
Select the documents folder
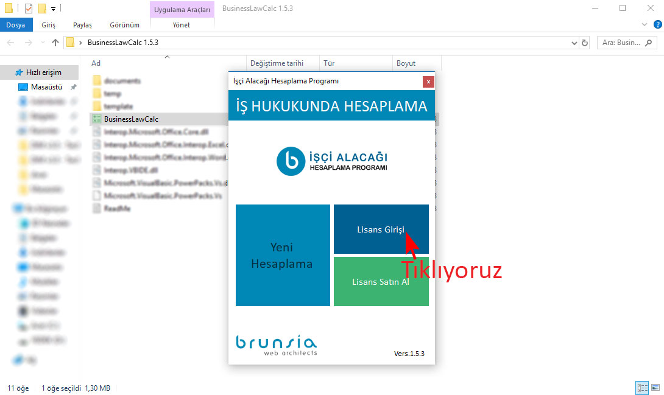122,81
